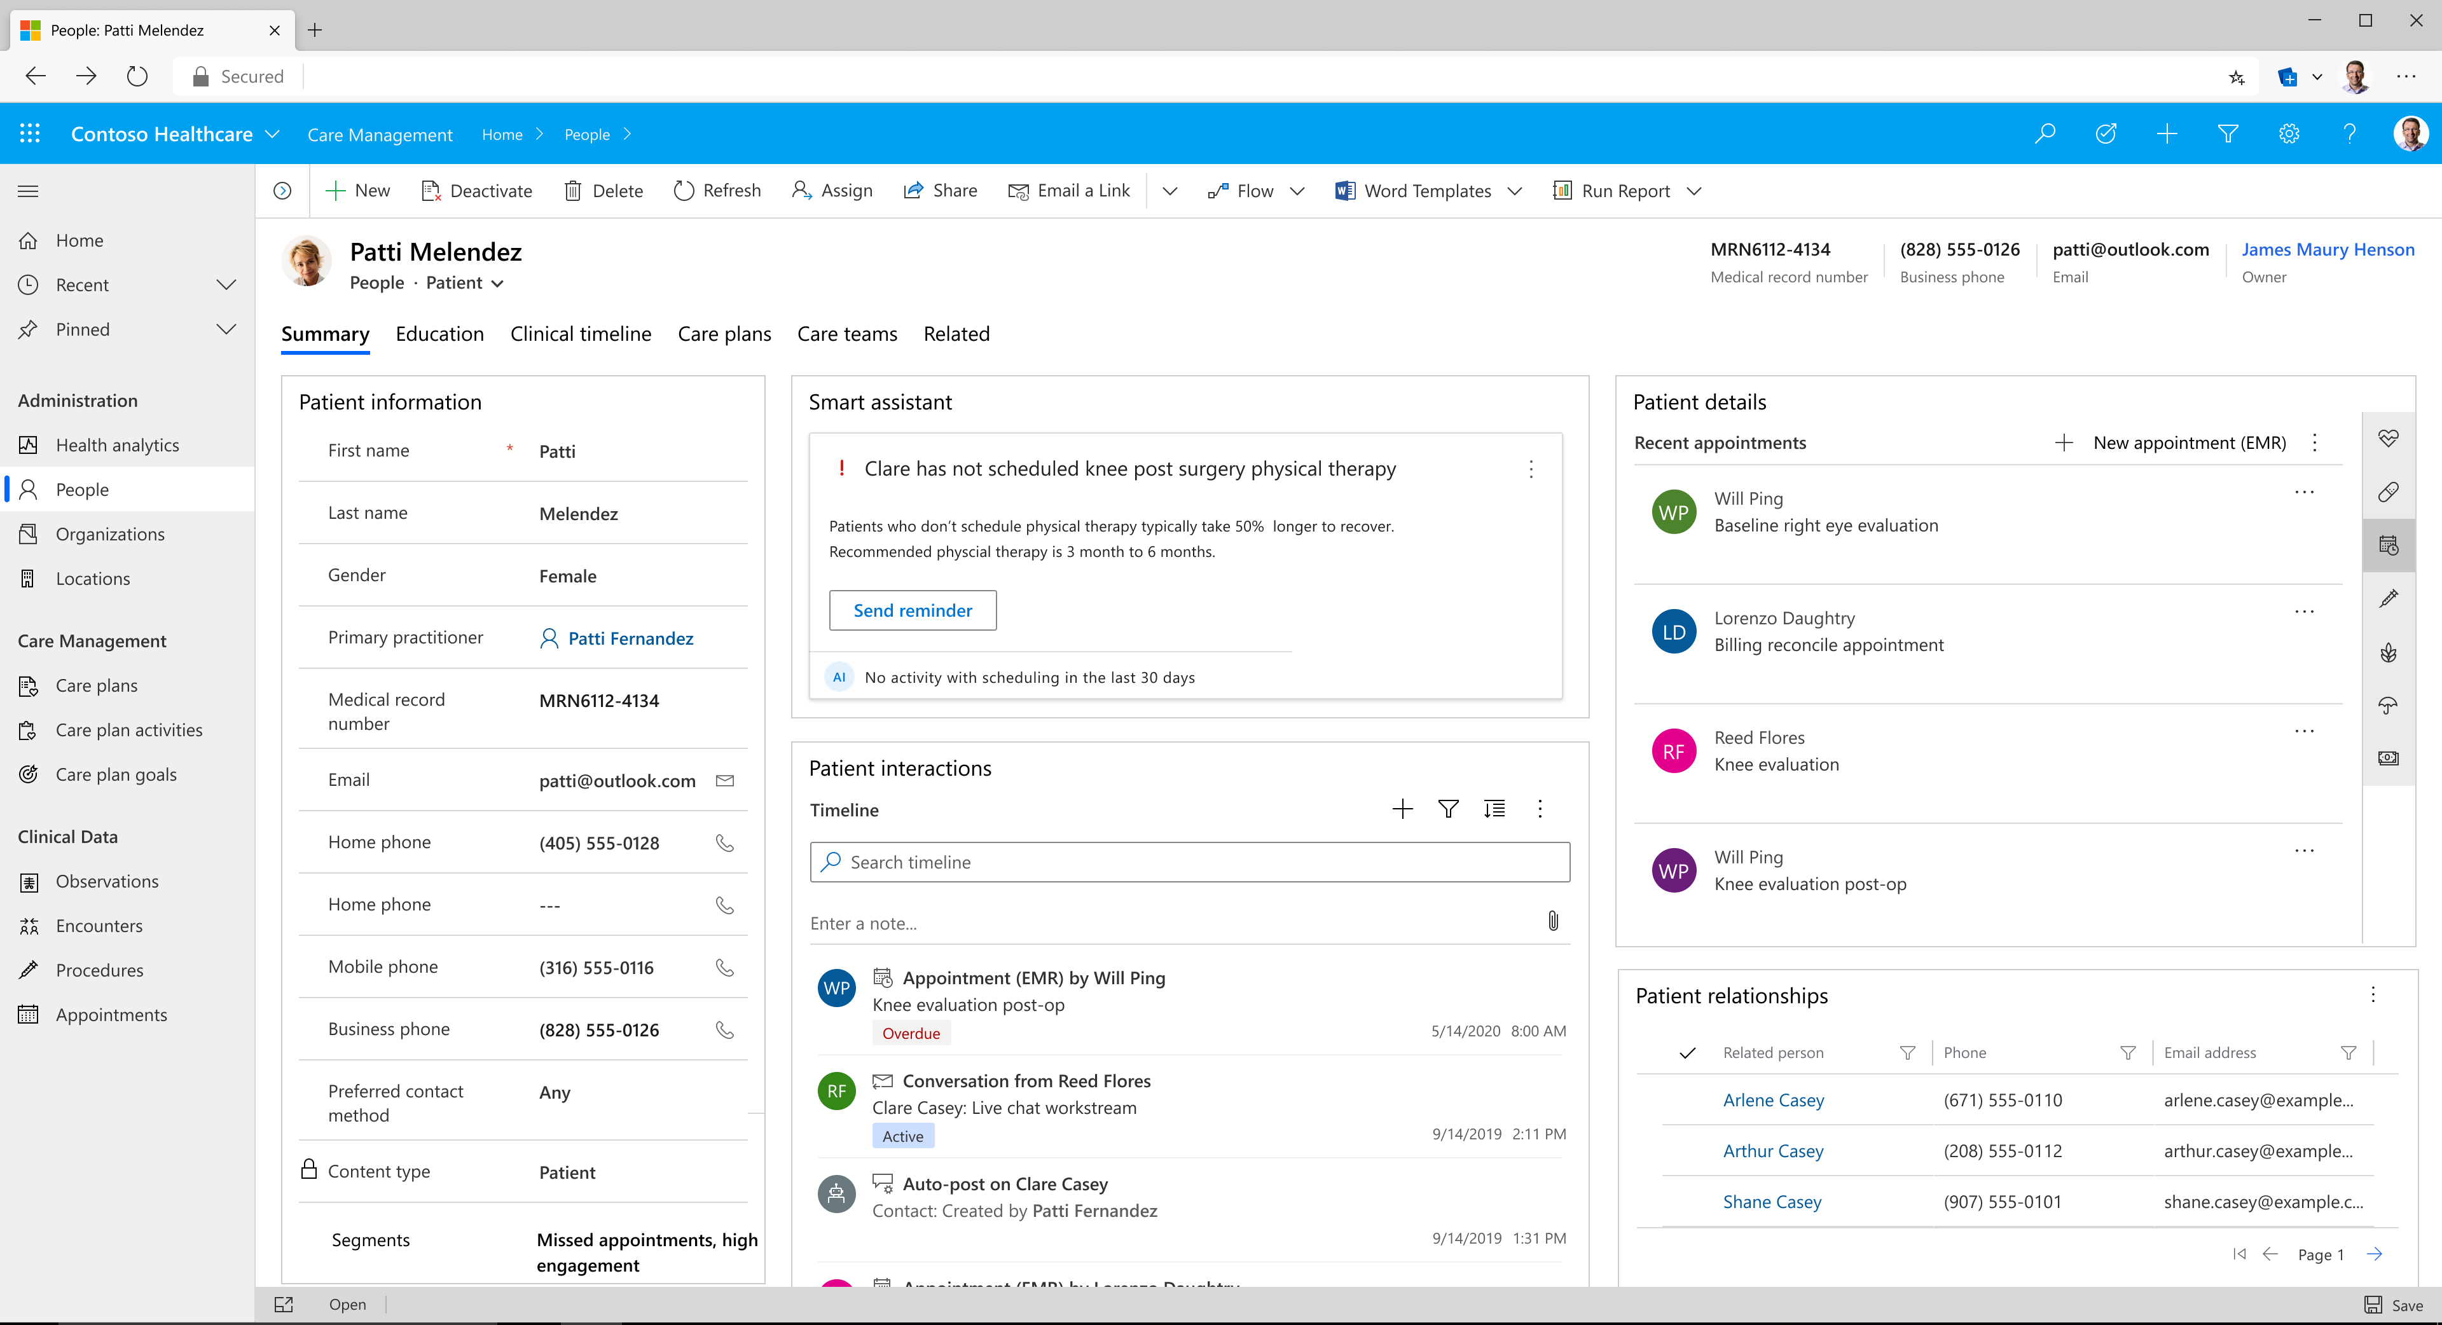Filter the Patient interactions timeline

click(x=1449, y=809)
